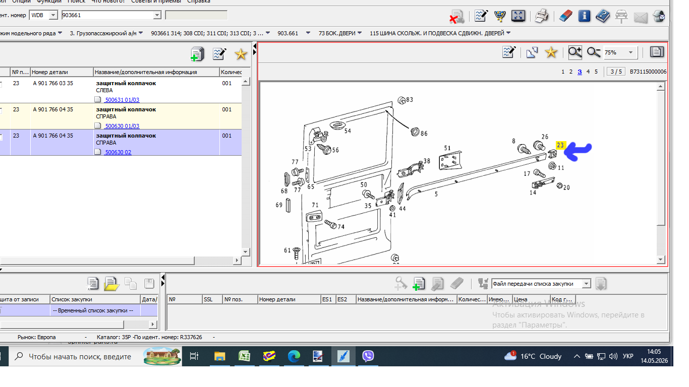Click the green-plus add icon in the lower-right toolbar

(419, 284)
